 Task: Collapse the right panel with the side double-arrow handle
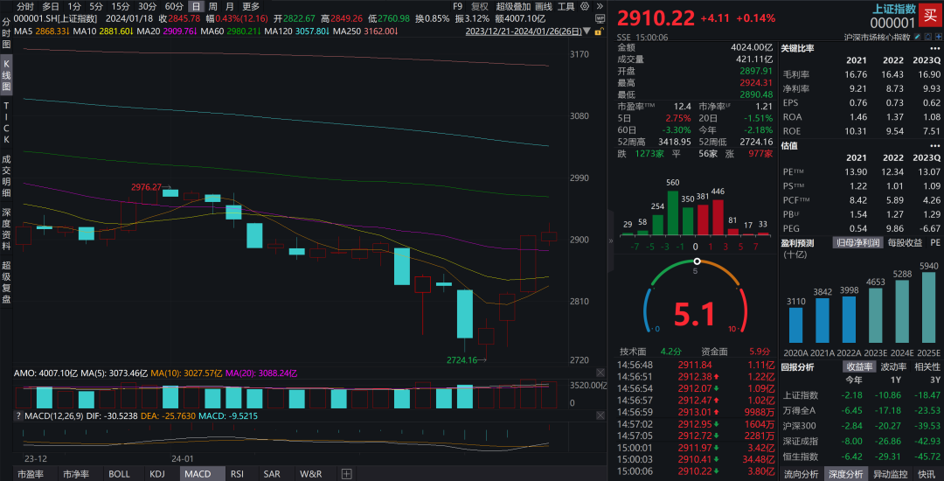pos(611,240)
